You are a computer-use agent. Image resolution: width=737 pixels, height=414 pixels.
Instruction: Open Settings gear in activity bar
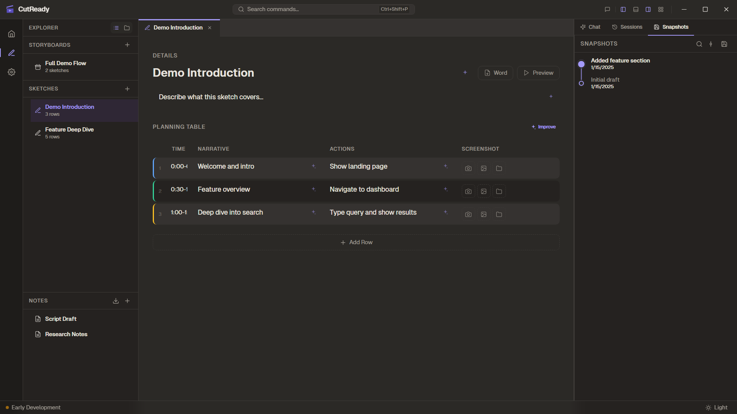(x=12, y=72)
